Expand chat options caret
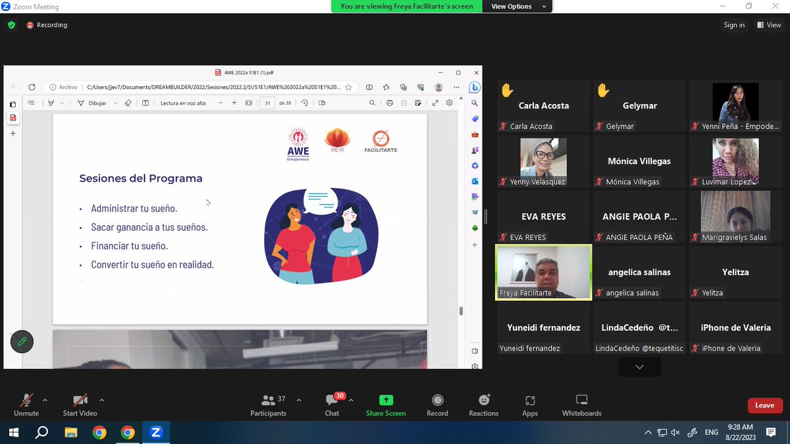The height and width of the screenshot is (444, 790). click(x=351, y=400)
